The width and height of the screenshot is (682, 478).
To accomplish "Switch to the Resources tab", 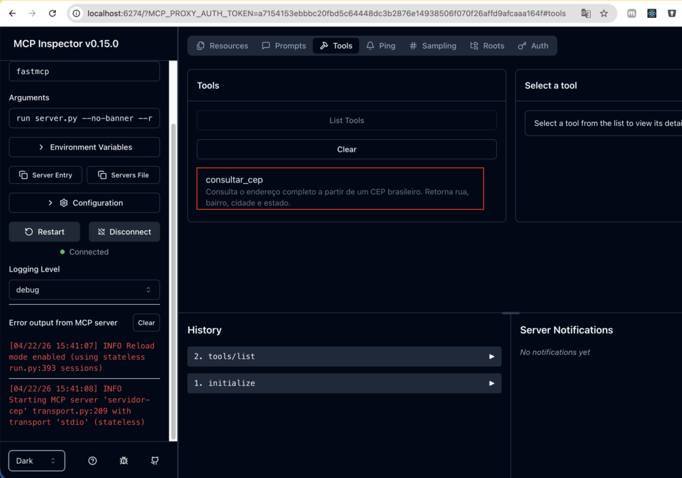I will (x=222, y=46).
